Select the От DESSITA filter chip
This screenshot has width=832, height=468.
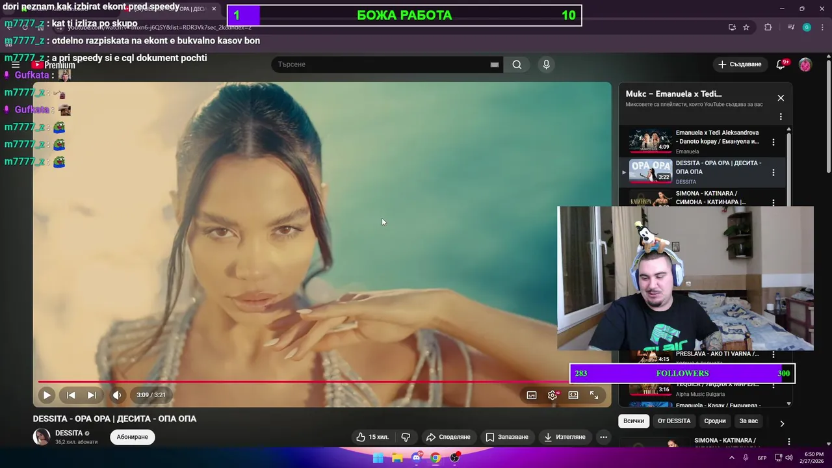tap(674, 421)
